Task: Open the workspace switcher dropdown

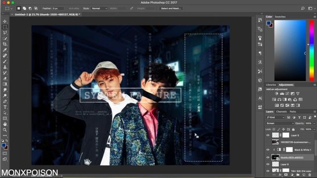Action: 311,8
